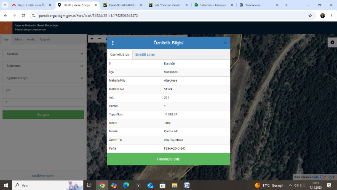Expand the Karabük province dropdown
Image resolution: width=337 pixels, height=190 pixels.
(43, 54)
